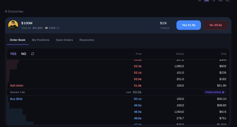The height and width of the screenshot is (127, 237).
Task: Click the $615 total value
Action: click(x=223, y=112)
